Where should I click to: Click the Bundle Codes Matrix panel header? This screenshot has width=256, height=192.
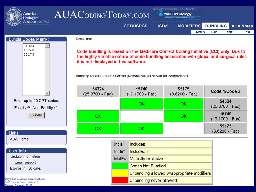pyautogui.click(x=37, y=39)
